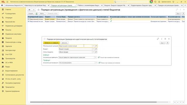The image size is (187, 105).
Task: Open Кадры section in sidebar
Action: click(8, 67)
